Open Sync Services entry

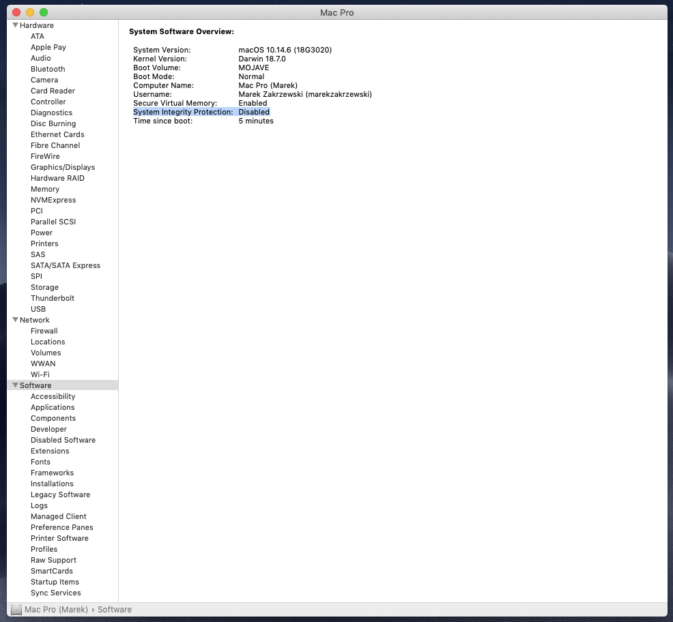(56, 593)
